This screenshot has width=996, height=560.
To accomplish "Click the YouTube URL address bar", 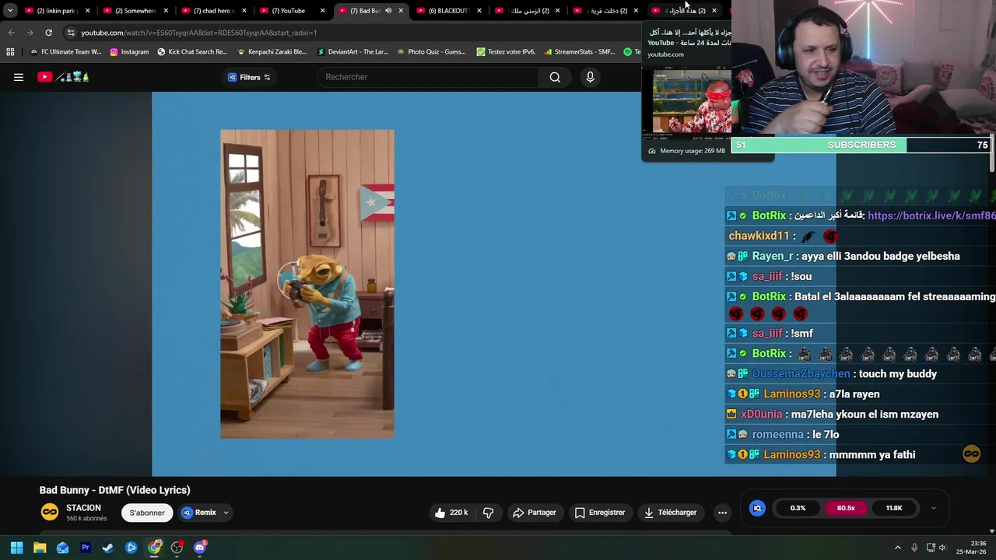I will 350,33.
